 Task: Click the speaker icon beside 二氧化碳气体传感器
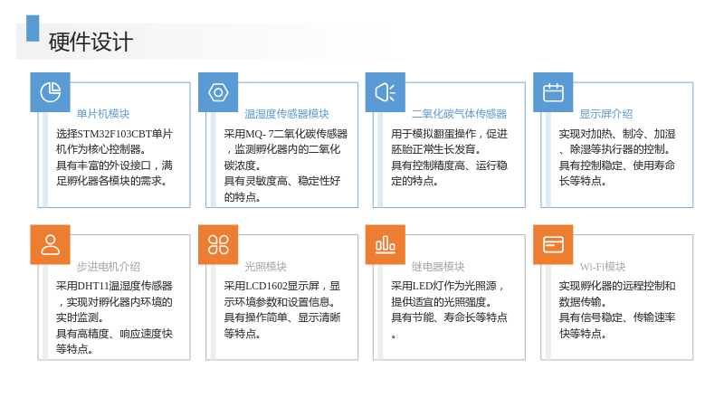coord(386,92)
